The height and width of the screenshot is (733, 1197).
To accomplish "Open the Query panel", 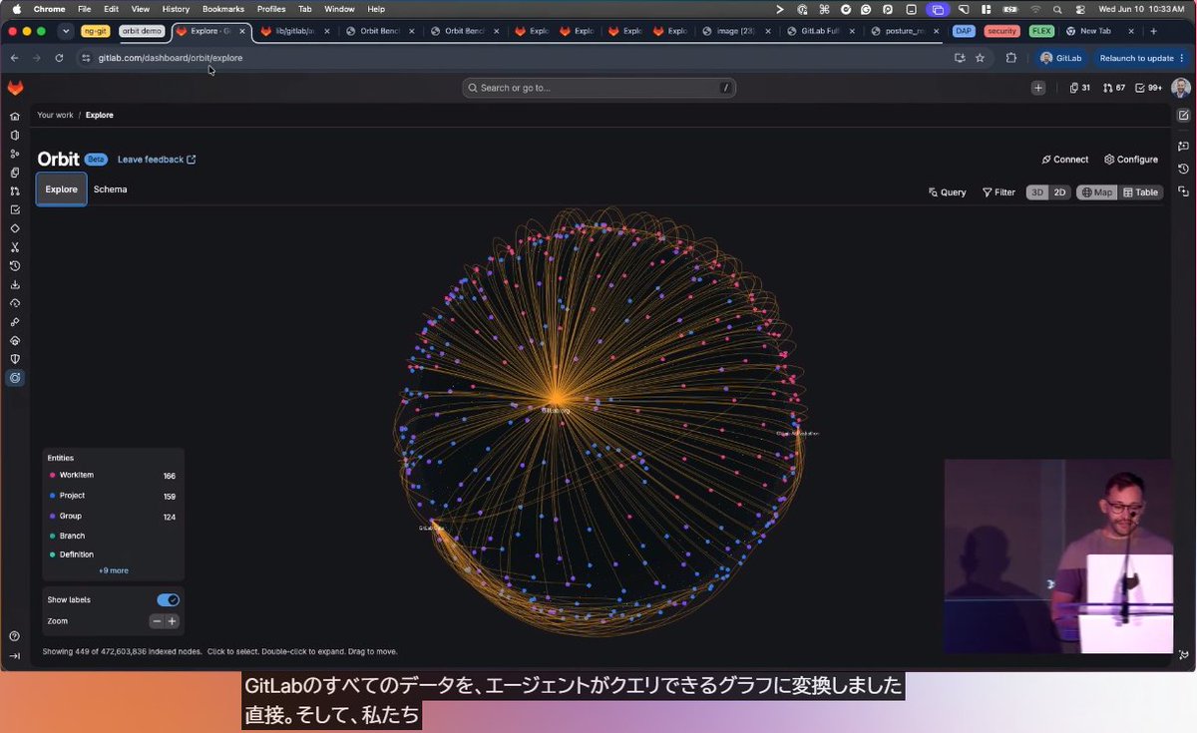I will pyautogui.click(x=948, y=192).
